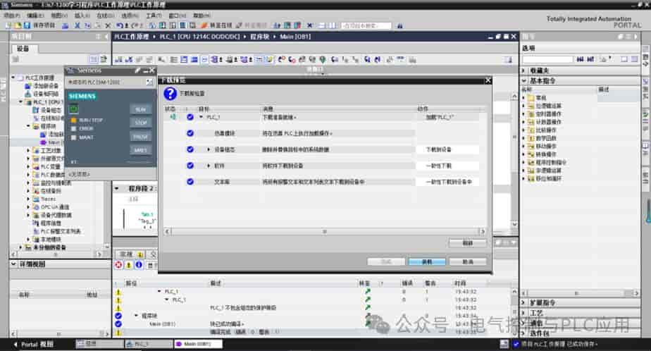The height and width of the screenshot is (351, 651).
Task: Collapse PLC_1 row in download preview
Action: click(x=201, y=117)
